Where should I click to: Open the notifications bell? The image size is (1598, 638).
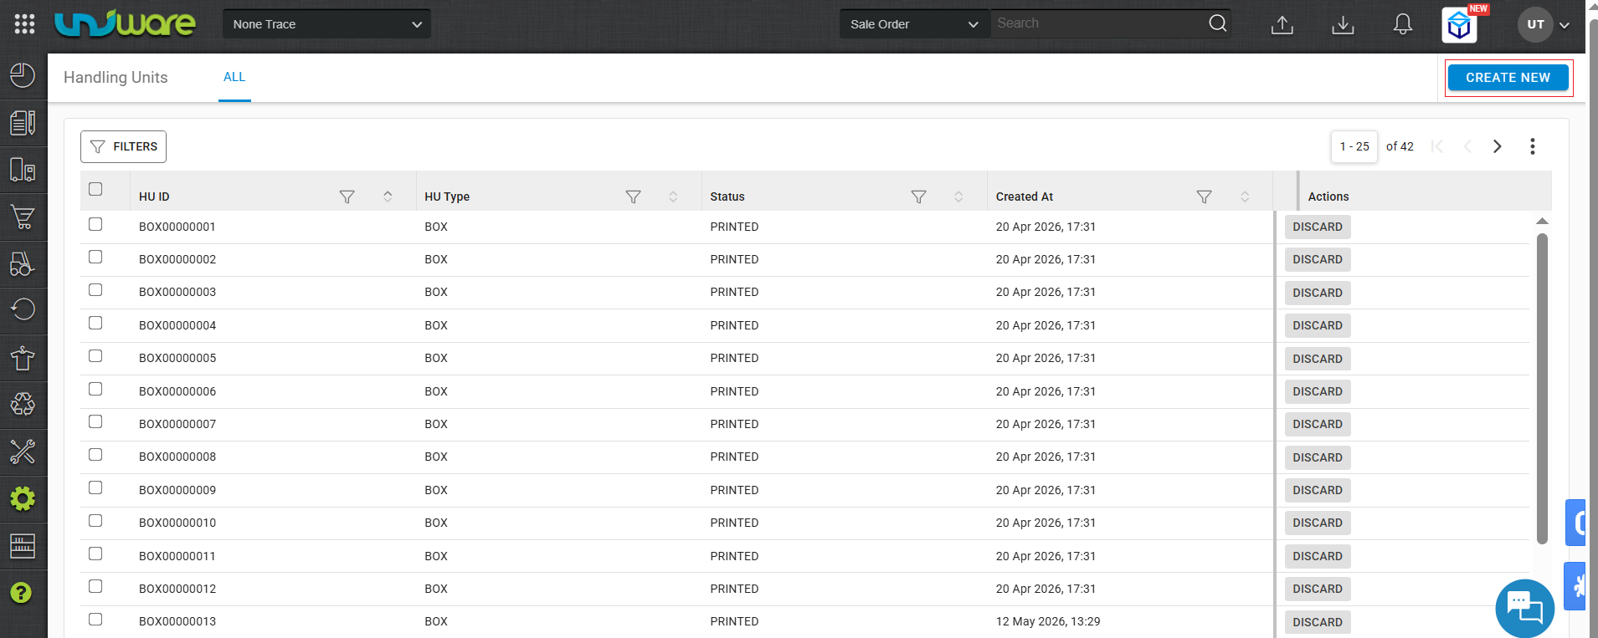click(x=1403, y=24)
